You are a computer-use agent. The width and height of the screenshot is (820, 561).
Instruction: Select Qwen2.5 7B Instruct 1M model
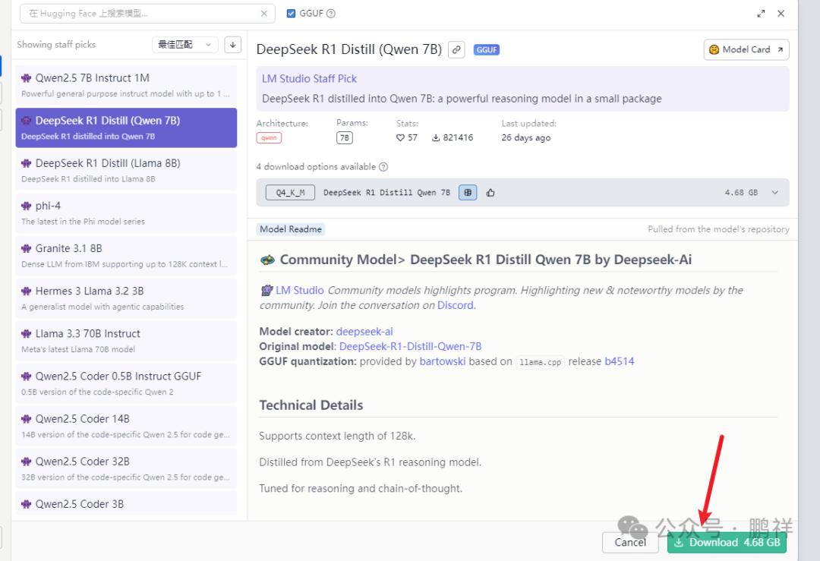[126, 85]
